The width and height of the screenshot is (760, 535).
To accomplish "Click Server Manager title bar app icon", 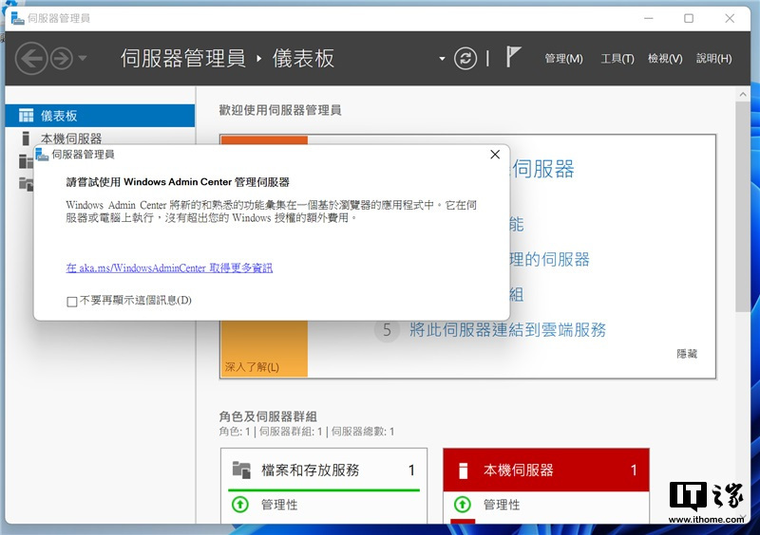I will pyautogui.click(x=17, y=18).
